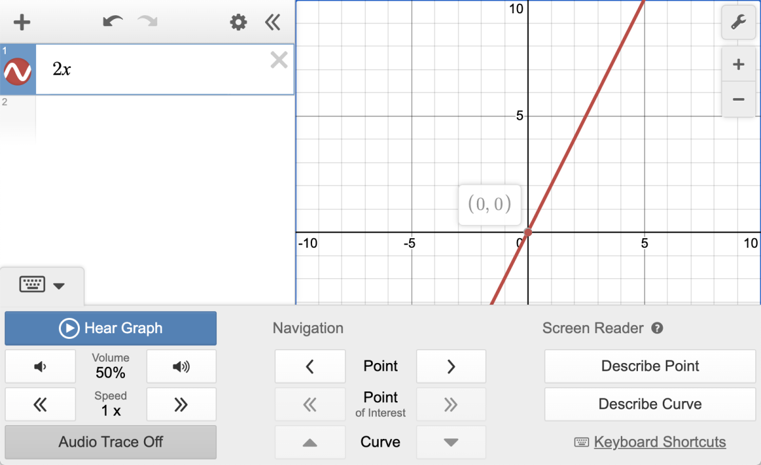761x465 pixels.
Task: Advance to the next Point of Interest
Action: tap(451, 404)
